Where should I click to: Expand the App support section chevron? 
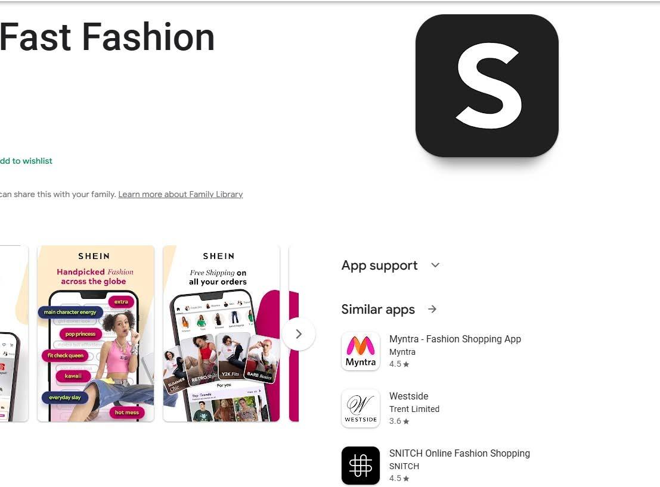(x=435, y=265)
